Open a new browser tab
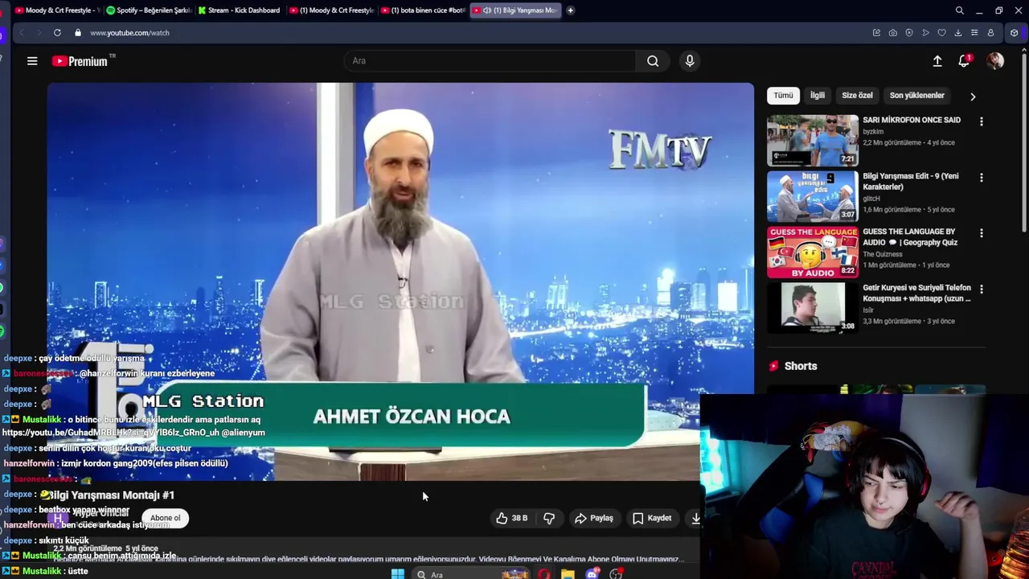The image size is (1029, 579). point(570,10)
